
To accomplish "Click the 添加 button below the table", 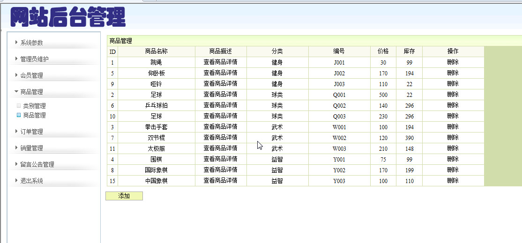I will (x=124, y=196).
